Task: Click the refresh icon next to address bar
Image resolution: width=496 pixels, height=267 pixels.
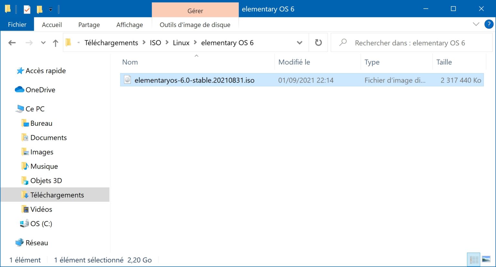Action: click(x=318, y=42)
